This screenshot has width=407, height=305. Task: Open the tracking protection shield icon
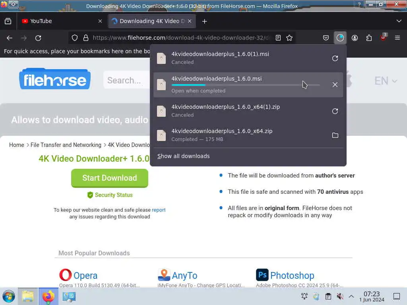pyautogui.click(x=75, y=38)
